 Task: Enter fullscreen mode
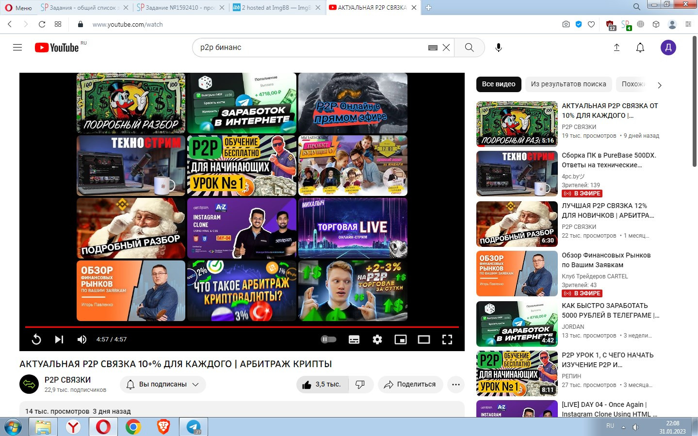coord(447,339)
